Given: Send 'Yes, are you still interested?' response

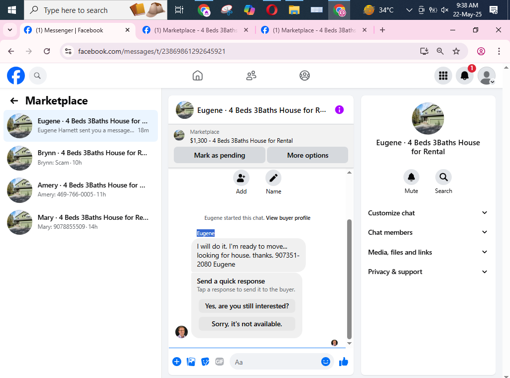Looking at the screenshot, I should (247, 306).
